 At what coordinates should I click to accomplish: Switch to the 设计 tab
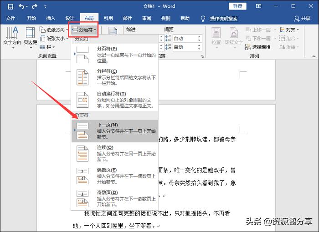click(70, 18)
